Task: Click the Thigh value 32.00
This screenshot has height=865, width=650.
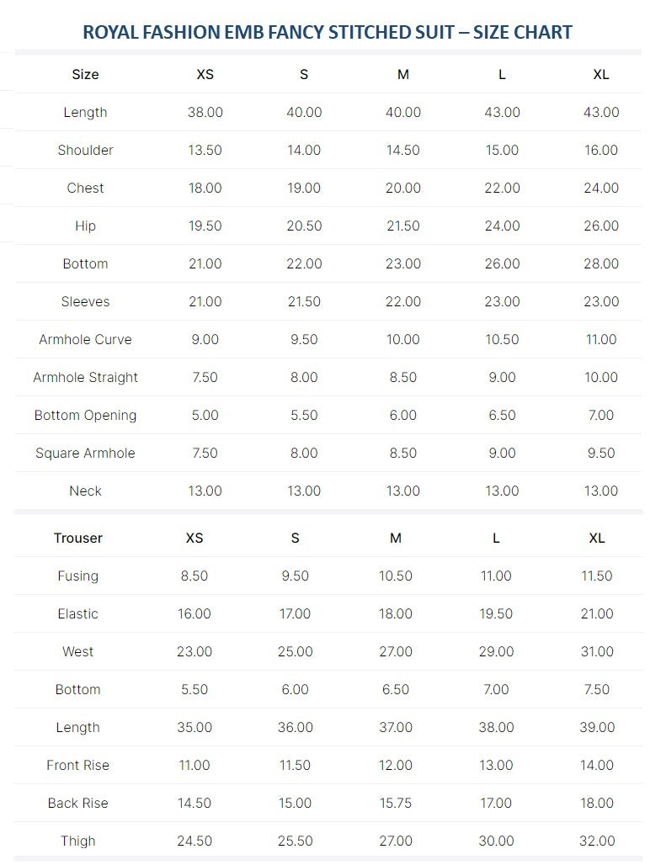Action: coord(597,841)
